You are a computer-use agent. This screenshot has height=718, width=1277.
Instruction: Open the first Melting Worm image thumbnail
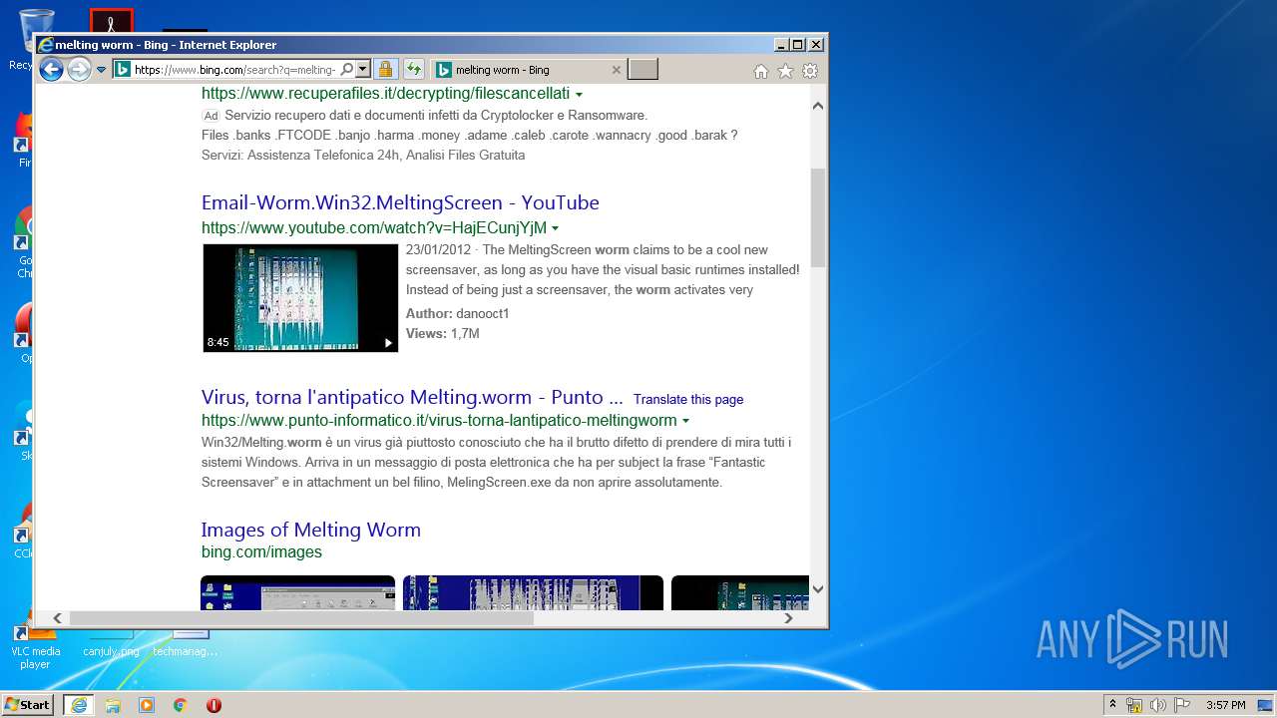click(297, 592)
